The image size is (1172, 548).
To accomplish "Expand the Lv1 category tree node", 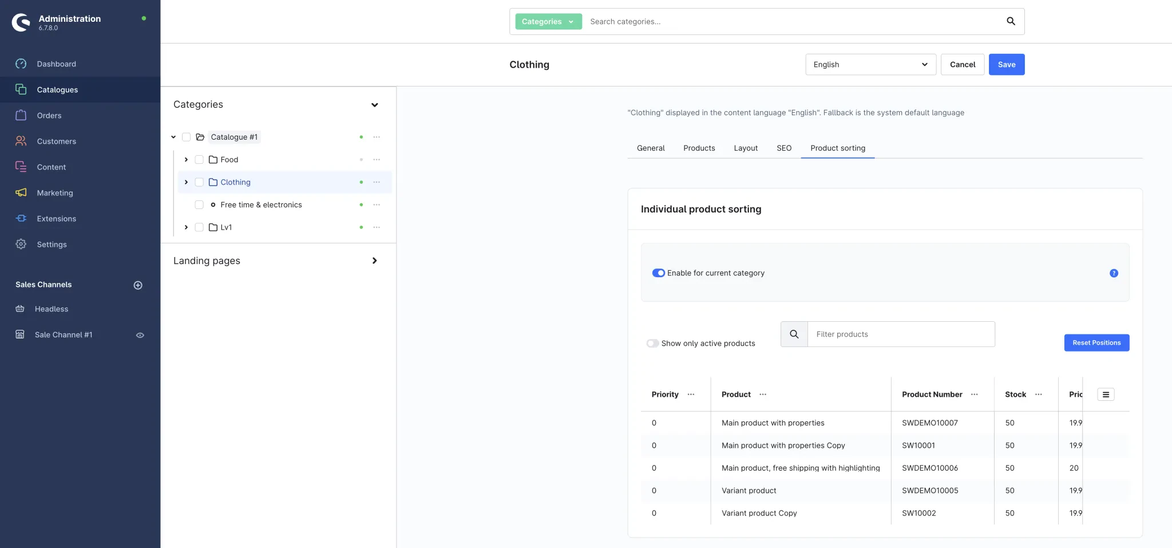I will 186,227.
